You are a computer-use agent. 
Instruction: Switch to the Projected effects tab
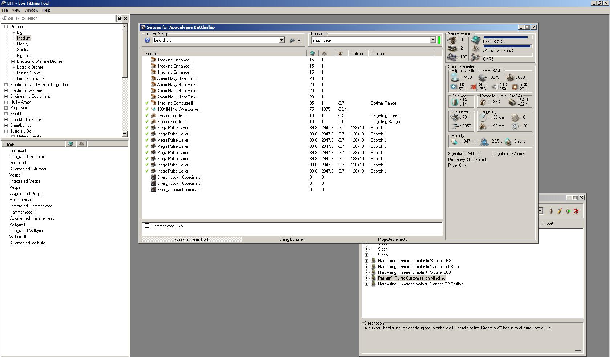pyautogui.click(x=393, y=239)
